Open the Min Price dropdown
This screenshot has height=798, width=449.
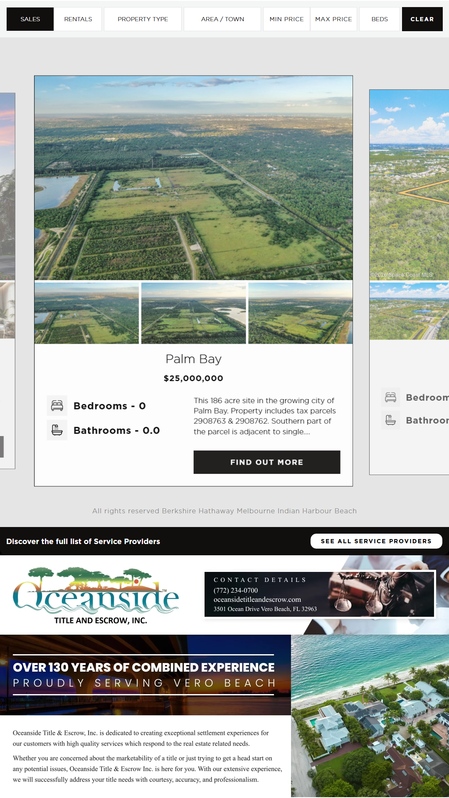tap(286, 19)
